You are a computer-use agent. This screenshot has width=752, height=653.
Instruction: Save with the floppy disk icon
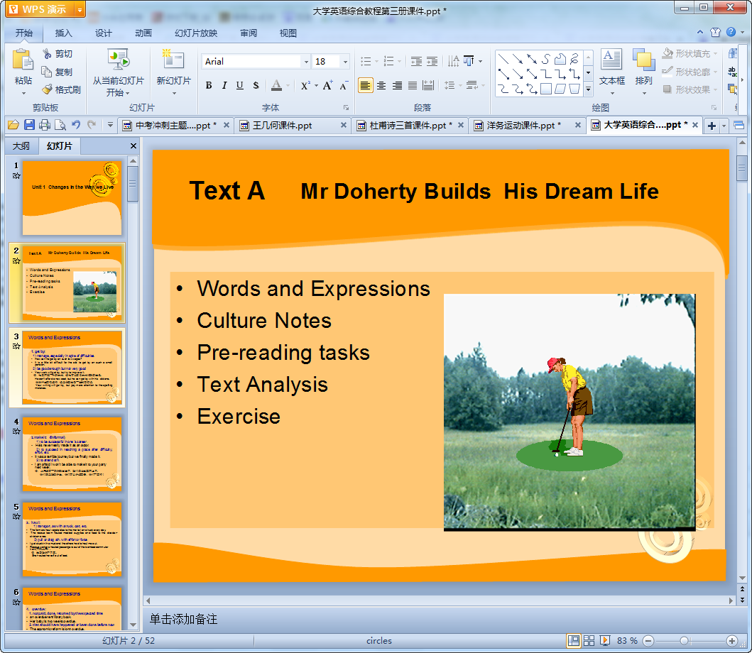tap(29, 125)
